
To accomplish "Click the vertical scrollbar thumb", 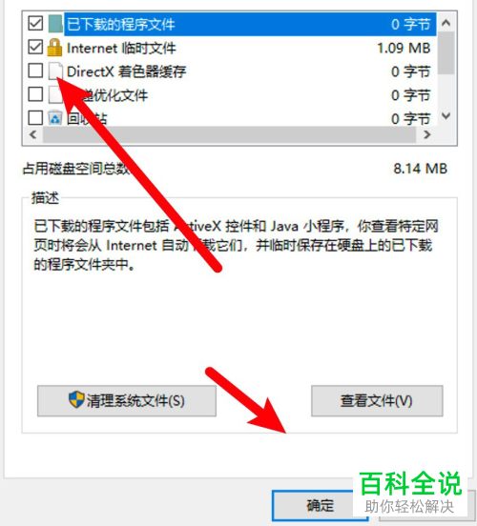I will pos(446,53).
